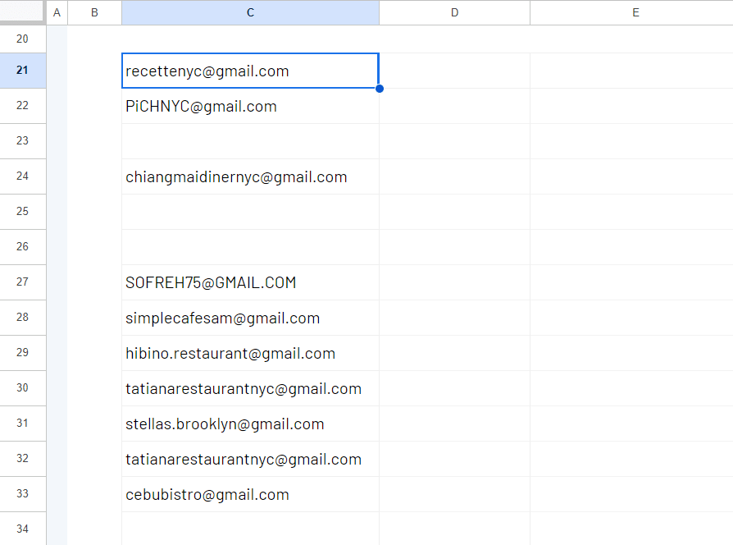
Task: Select the simplecafesam@gmail.com cell
Action: (249, 318)
